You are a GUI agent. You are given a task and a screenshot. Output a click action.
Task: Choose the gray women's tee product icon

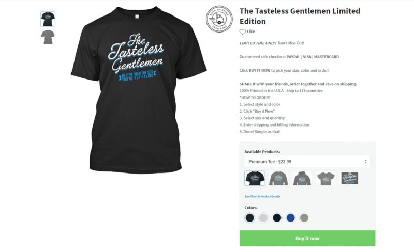point(326,178)
